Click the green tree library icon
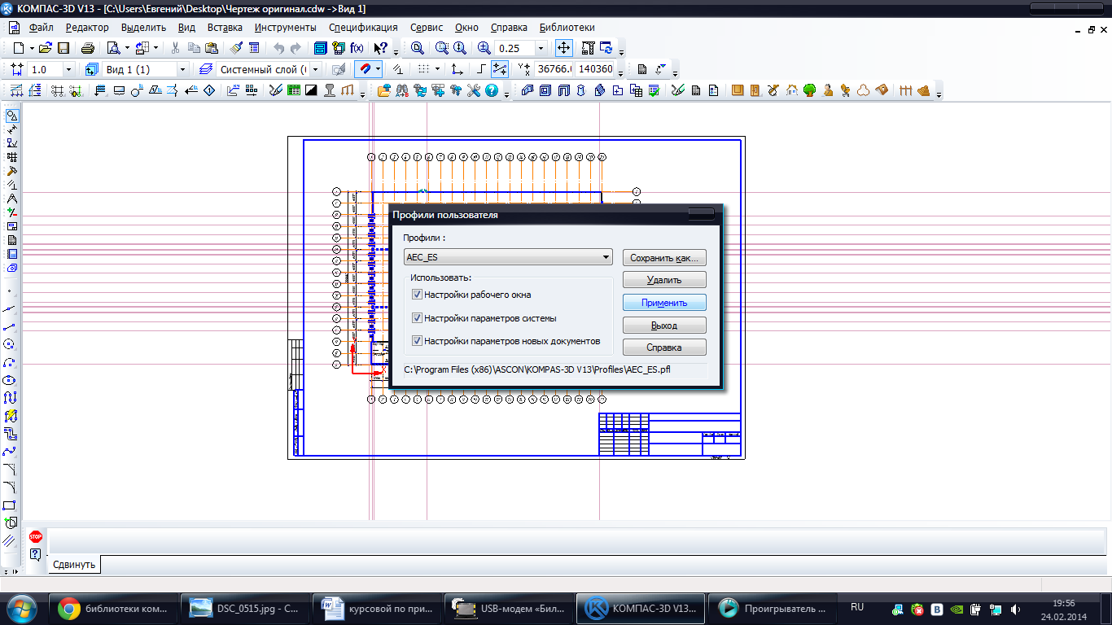The image size is (1112, 625). [x=809, y=90]
